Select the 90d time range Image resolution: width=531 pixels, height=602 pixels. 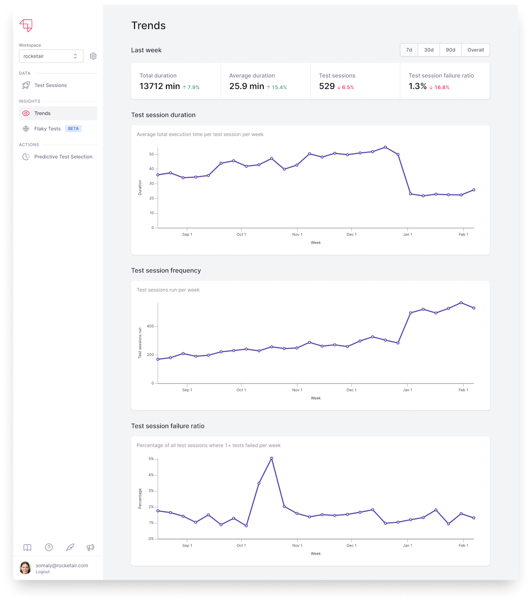450,50
